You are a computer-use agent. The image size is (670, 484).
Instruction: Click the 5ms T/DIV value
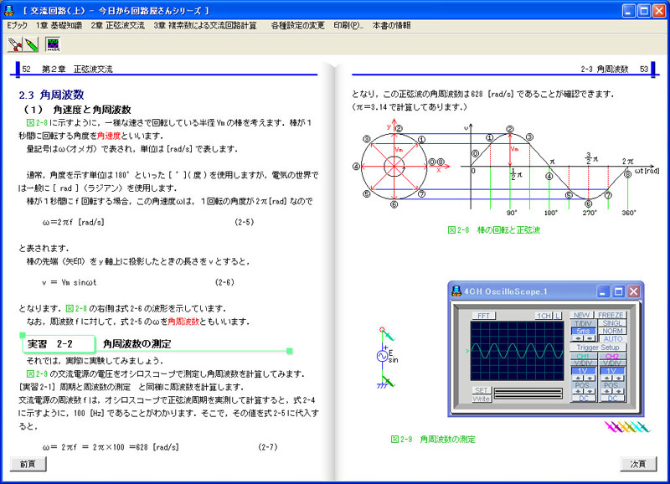pyautogui.click(x=583, y=331)
